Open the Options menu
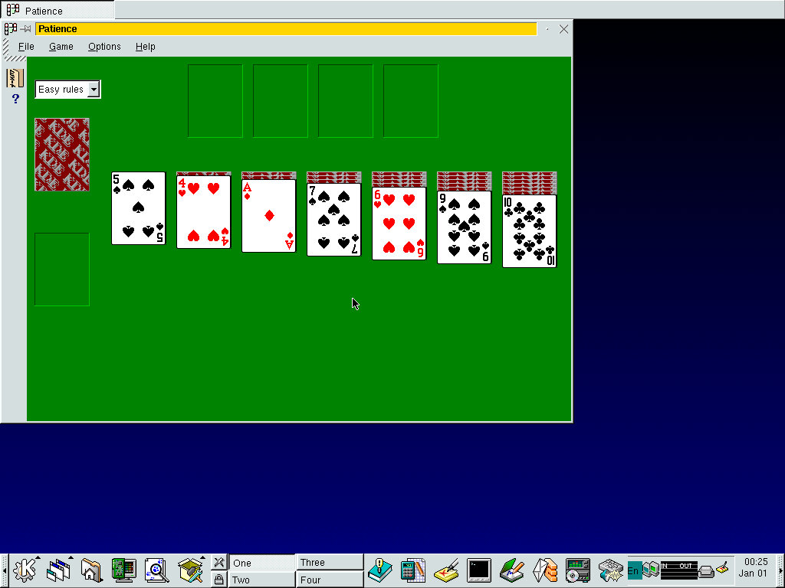Viewport: 785px width, 588px height. pyautogui.click(x=104, y=47)
